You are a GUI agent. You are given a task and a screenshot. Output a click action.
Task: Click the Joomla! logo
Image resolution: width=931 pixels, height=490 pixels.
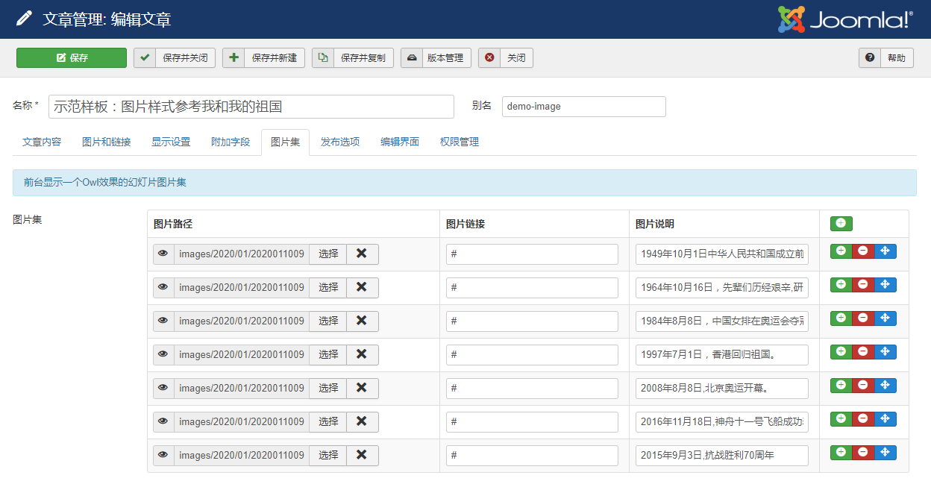[x=845, y=19]
